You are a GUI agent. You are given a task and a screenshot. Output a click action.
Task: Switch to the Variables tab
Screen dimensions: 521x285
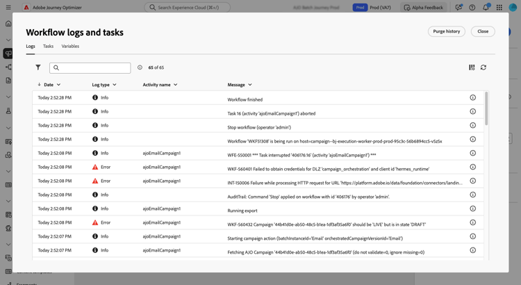pos(70,47)
